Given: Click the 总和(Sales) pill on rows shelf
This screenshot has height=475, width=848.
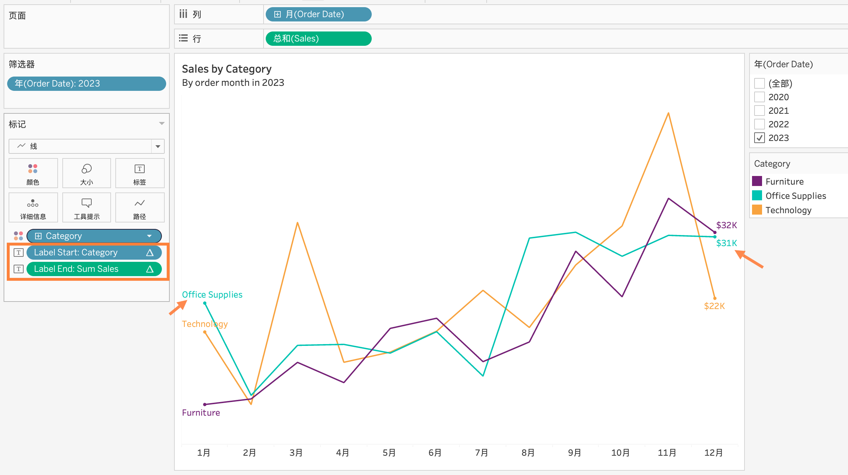Looking at the screenshot, I should [x=318, y=39].
